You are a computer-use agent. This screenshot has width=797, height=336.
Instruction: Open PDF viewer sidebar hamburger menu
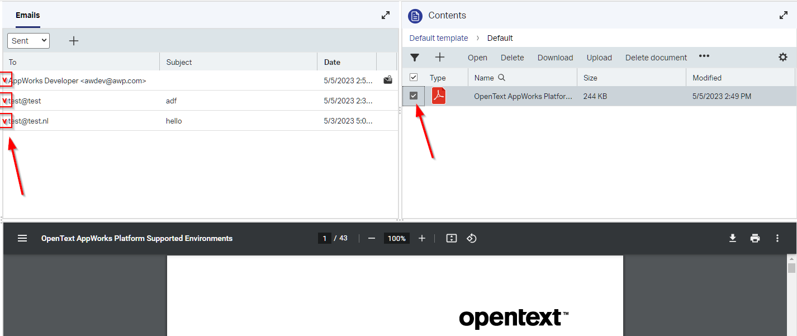coord(22,238)
